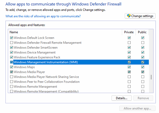This screenshot has width=159, height=113.
Task: Toggle Private checkbox for Windows Defender SmartScreen
Action: pos(129,48)
